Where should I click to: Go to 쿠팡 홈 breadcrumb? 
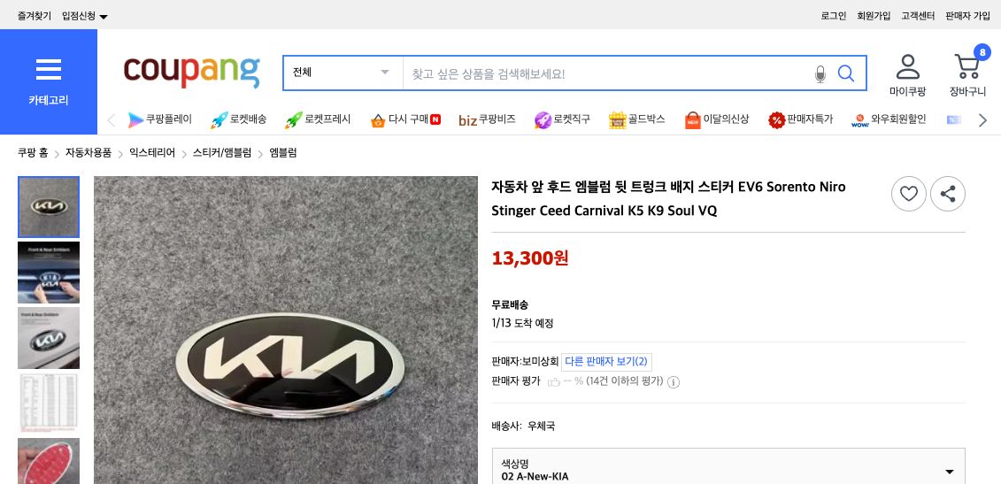33,152
